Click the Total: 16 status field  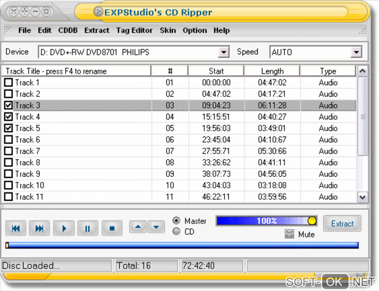(146, 266)
